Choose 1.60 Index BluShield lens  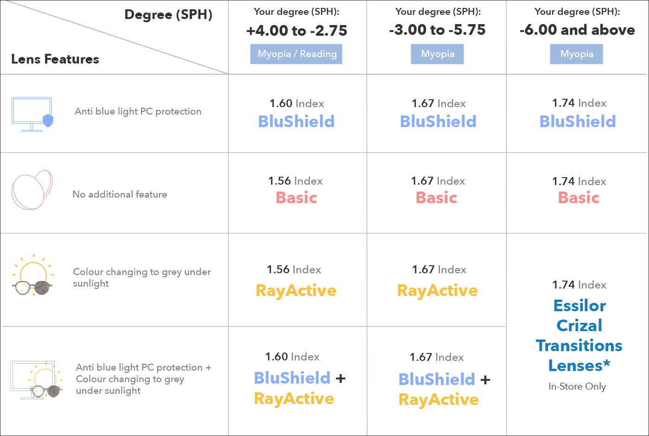point(296,114)
